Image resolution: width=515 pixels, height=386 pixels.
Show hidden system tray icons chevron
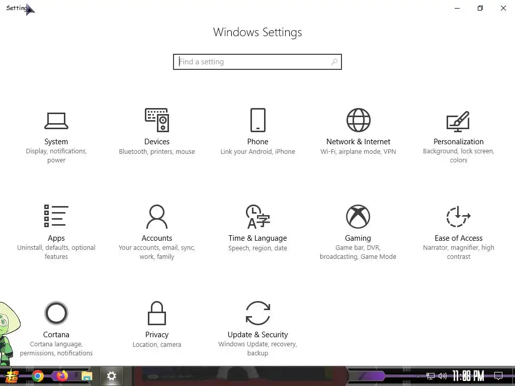pyautogui.click(x=418, y=376)
